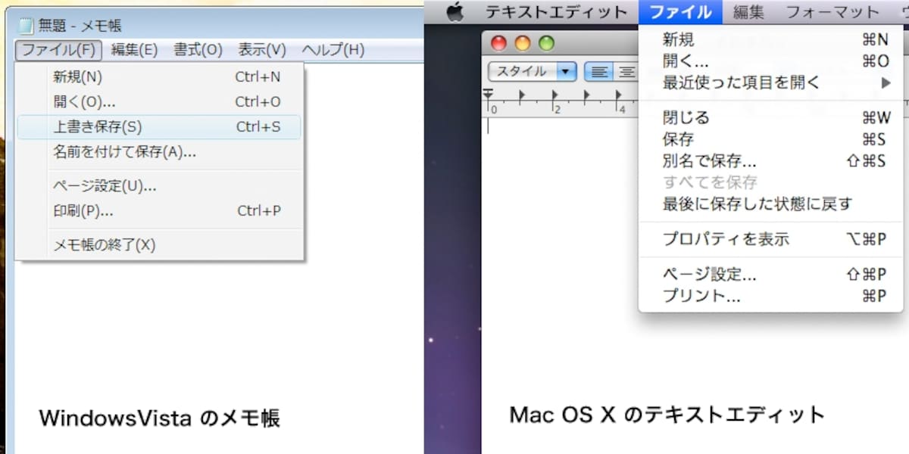Click red close button of TextEdit window

(x=498, y=43)
